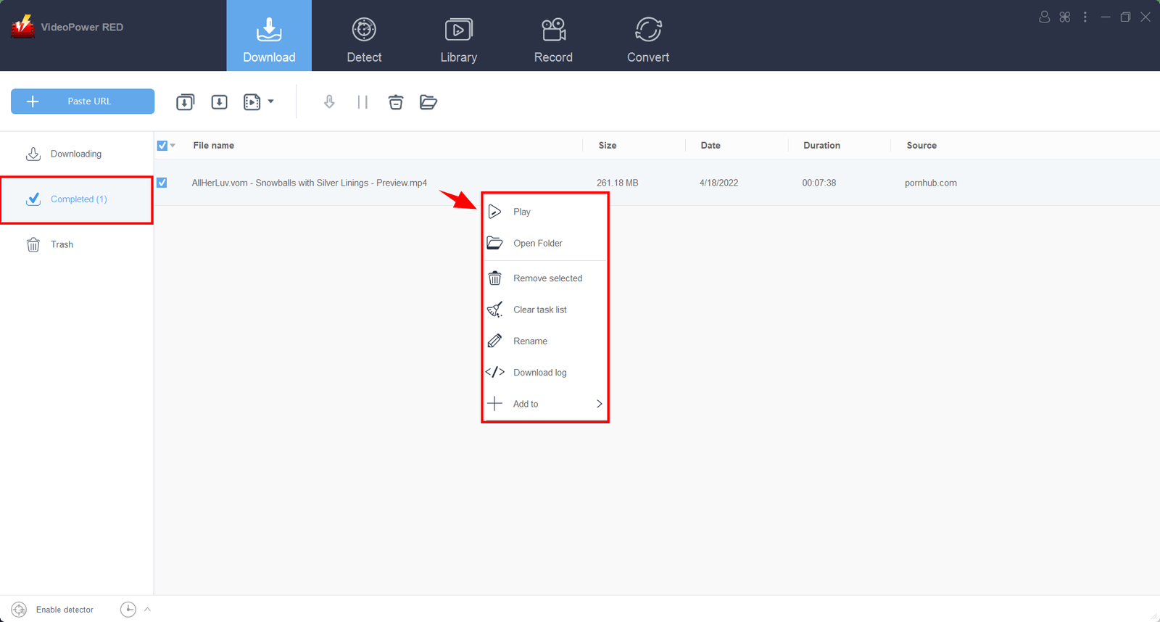Click the delete task bin icon in toolbar
1160x622 pixels.
pyautogui.click(x=396, y=102)
